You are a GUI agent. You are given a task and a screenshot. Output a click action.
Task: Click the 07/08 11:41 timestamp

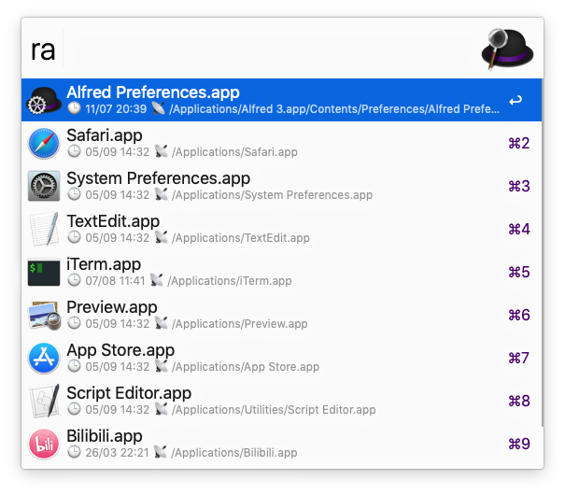point(115,280)
